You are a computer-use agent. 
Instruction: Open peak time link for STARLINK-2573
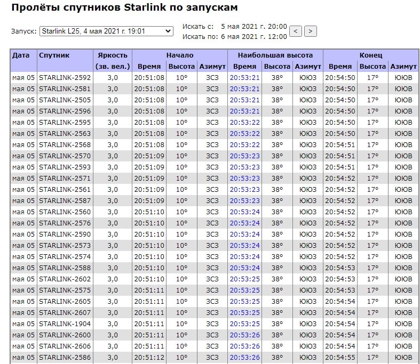245,246
